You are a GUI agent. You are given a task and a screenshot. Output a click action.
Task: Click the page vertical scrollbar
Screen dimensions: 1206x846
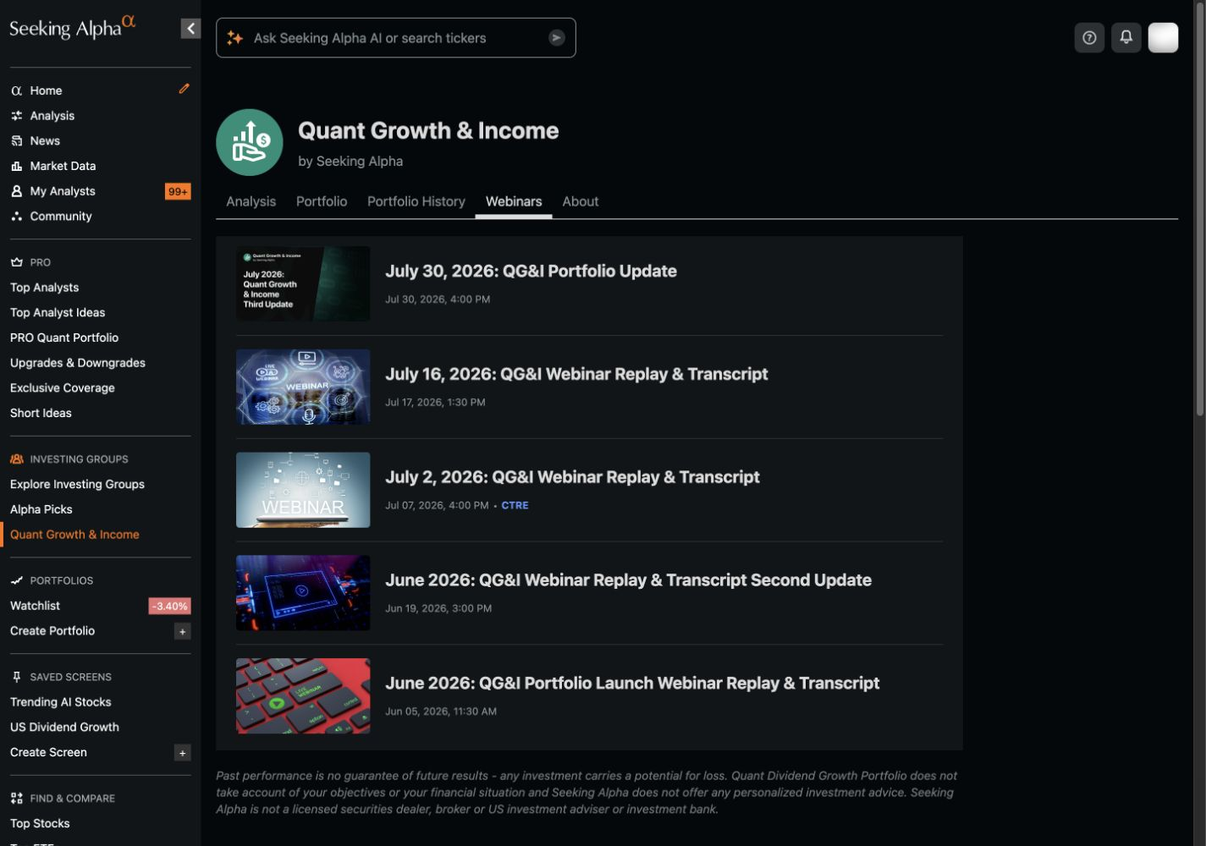tap(1200, 207)
